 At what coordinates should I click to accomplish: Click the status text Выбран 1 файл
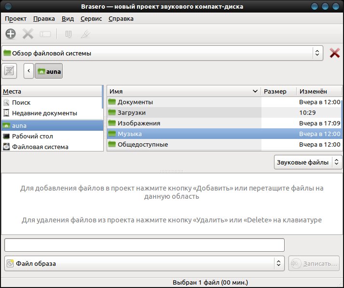[x=210, y=282]
